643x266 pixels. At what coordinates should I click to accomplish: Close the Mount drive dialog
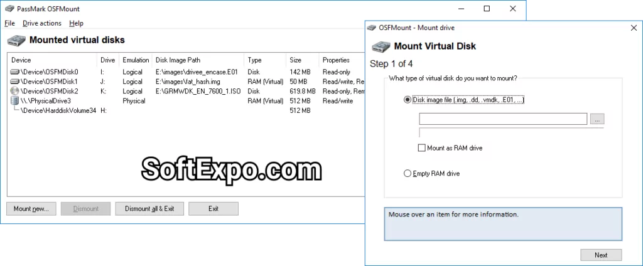[x=634, y=28]
